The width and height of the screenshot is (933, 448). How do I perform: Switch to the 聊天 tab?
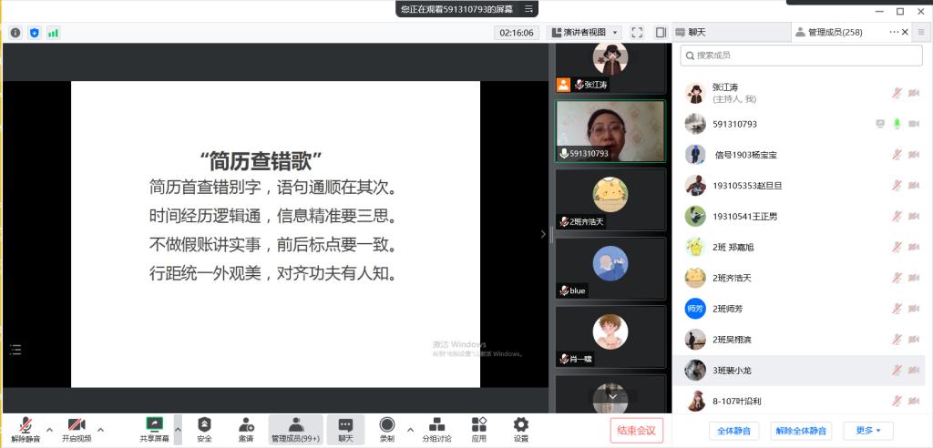(729, 33)
